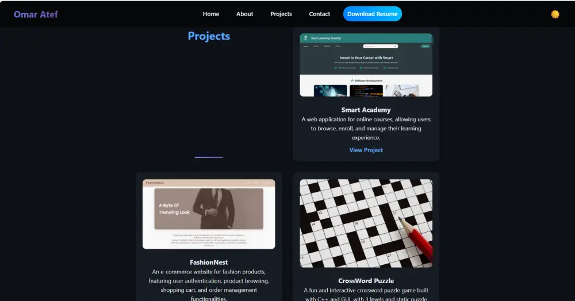575x301 pixels.
Task: Click the Smart Academy screenshot thumbnail
Action: click(x=366, y=65)
